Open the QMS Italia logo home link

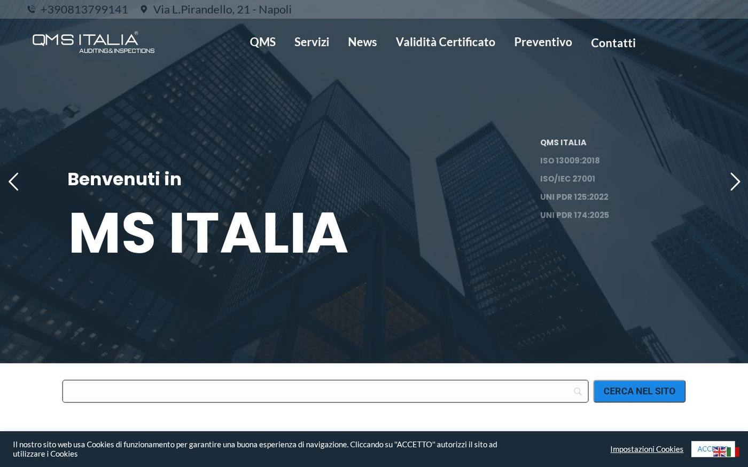click(93, 43)
